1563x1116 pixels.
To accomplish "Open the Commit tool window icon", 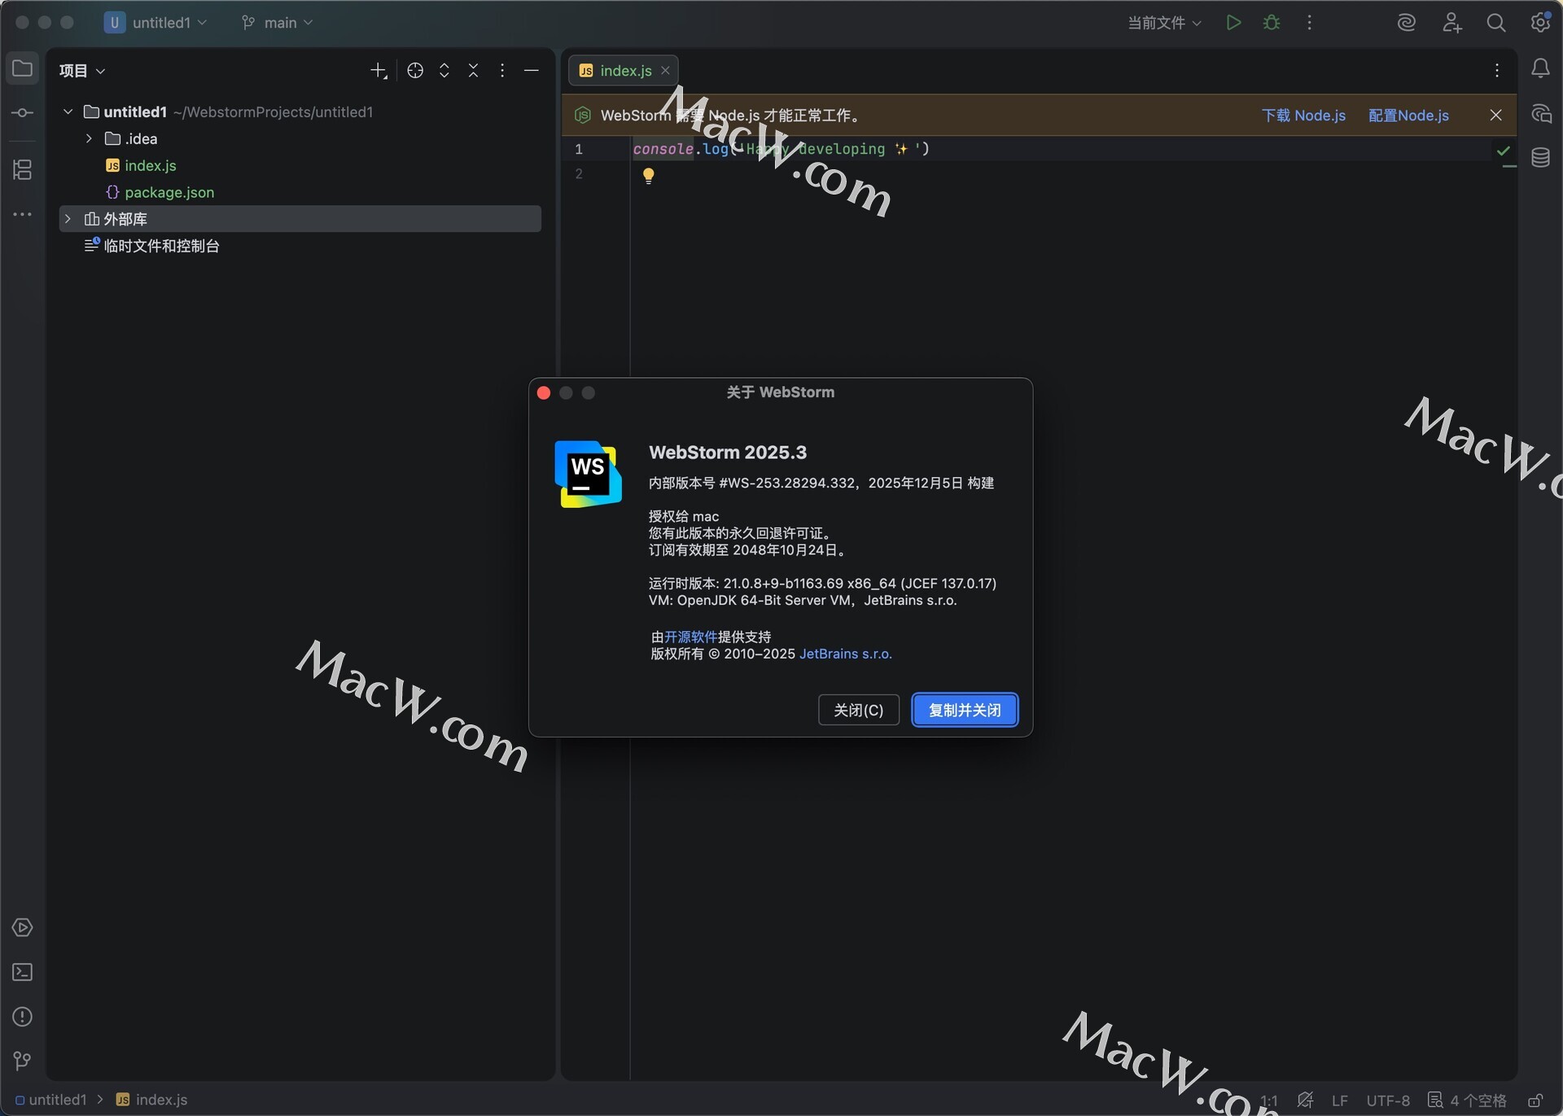I will (23, 113).
